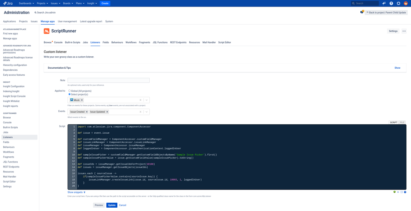Open the Issues dropdown in top nav

click(x=56, y=3)
